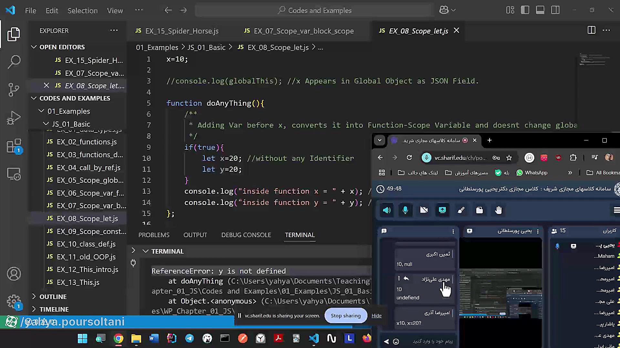This screenshot has height=348, width=620.
Task: Toggle bottom panel visibility
Action: click(x=540, y=10)
